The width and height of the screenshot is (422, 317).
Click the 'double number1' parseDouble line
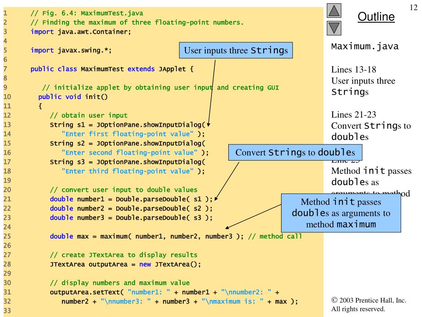131,199
